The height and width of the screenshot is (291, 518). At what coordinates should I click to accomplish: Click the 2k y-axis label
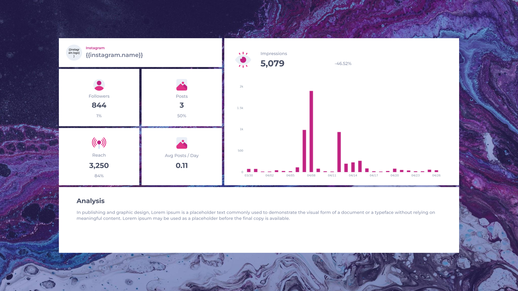(242, 87)
